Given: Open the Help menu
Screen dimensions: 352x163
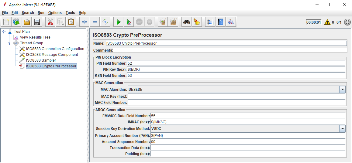Looking at the screenshot, I should pos(82,13).
